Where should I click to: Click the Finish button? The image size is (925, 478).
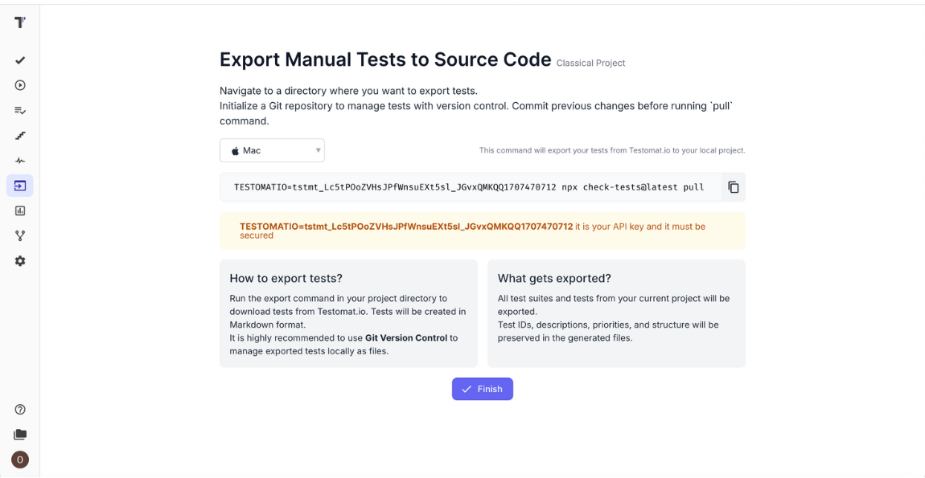pos(483,389)
